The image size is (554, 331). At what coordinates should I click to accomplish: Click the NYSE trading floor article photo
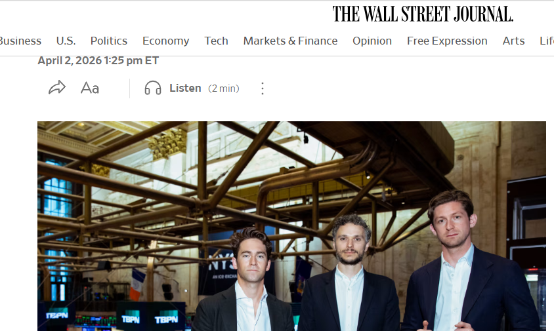[292, 226]
